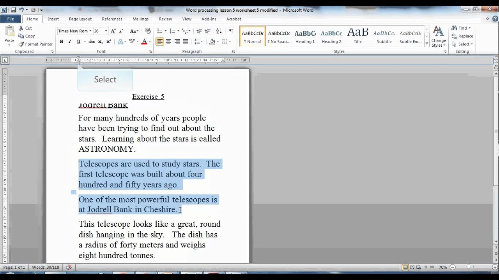Align text to the left

tap(160, 42)
